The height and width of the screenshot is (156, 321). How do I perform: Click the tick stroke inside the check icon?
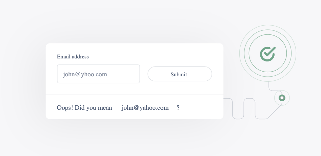pos(270,52)
